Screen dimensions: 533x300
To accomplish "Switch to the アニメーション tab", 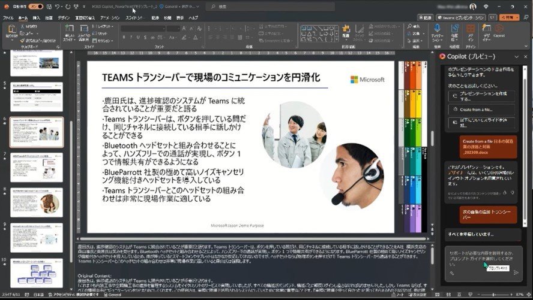I will [110, 18].
